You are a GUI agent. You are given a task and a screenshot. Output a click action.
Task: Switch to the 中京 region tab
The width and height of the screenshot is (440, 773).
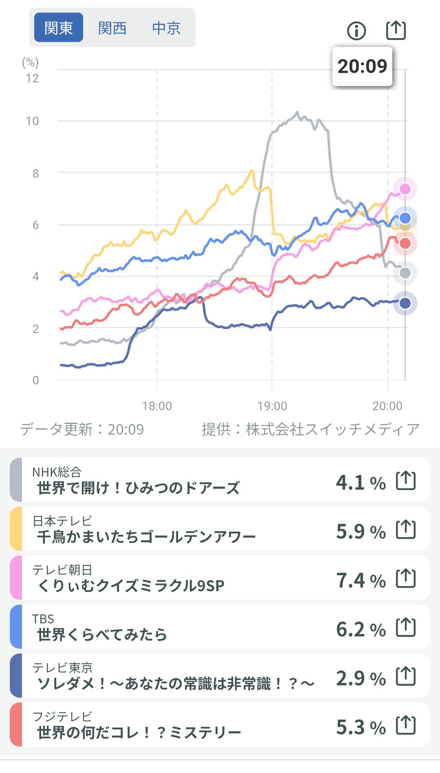[x=166, y=28]
